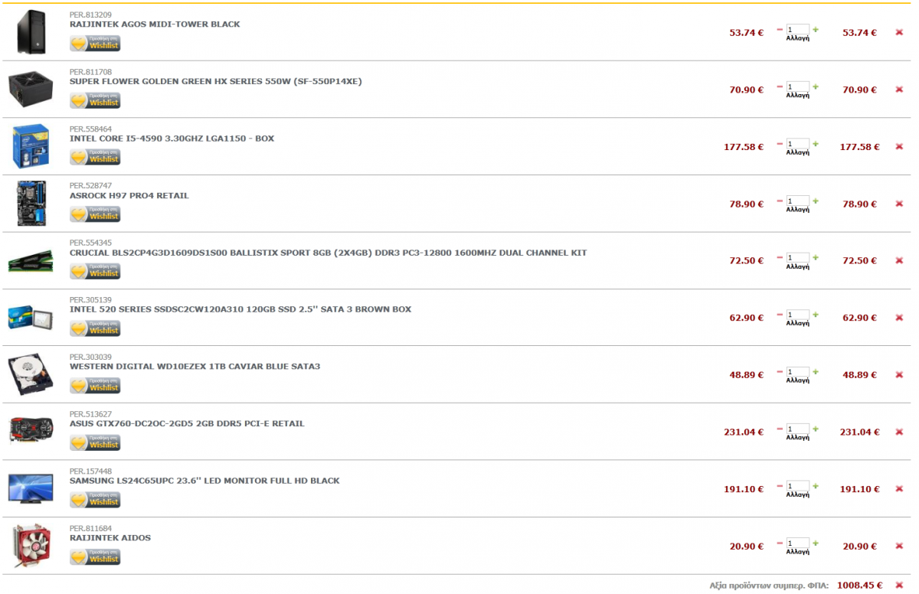Open ASUS GTX760-DC2OC-2GD5 product link
The width and height of the screenshot is (919, 594).
(187, 424)
